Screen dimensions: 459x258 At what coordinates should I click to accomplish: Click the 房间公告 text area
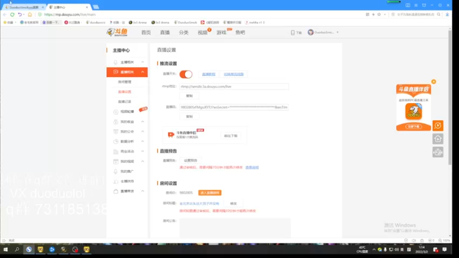coord(235,228)
